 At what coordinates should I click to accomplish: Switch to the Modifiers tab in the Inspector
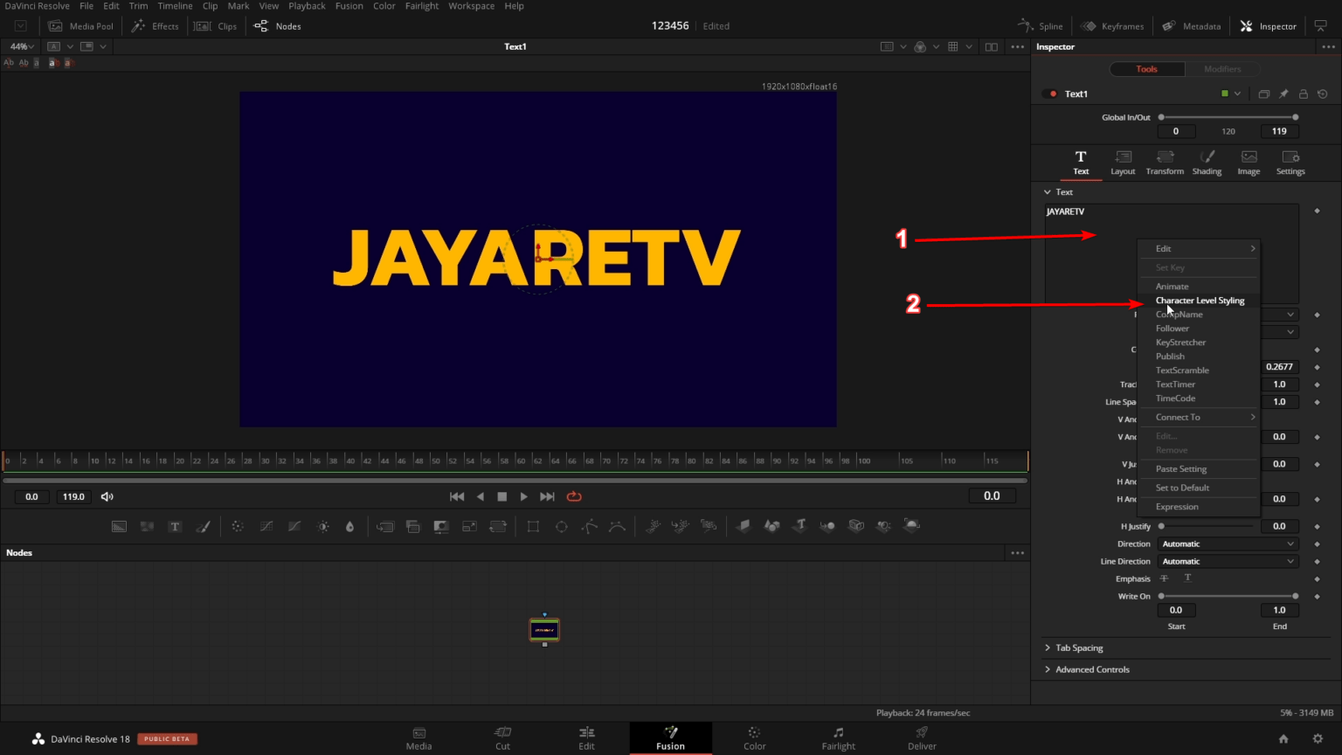1222,68
